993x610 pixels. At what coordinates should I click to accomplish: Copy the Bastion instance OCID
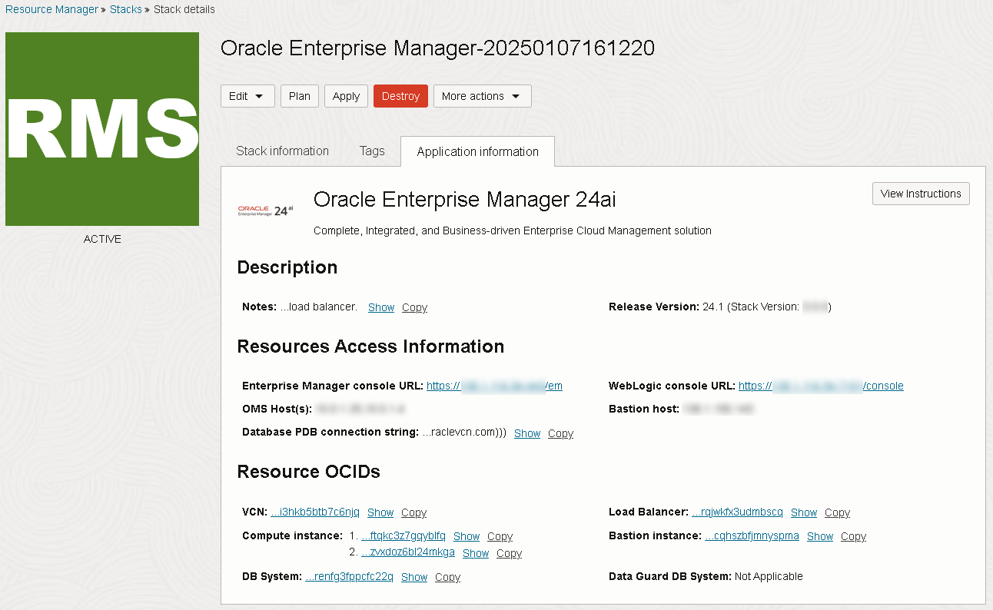coord(853,536)
